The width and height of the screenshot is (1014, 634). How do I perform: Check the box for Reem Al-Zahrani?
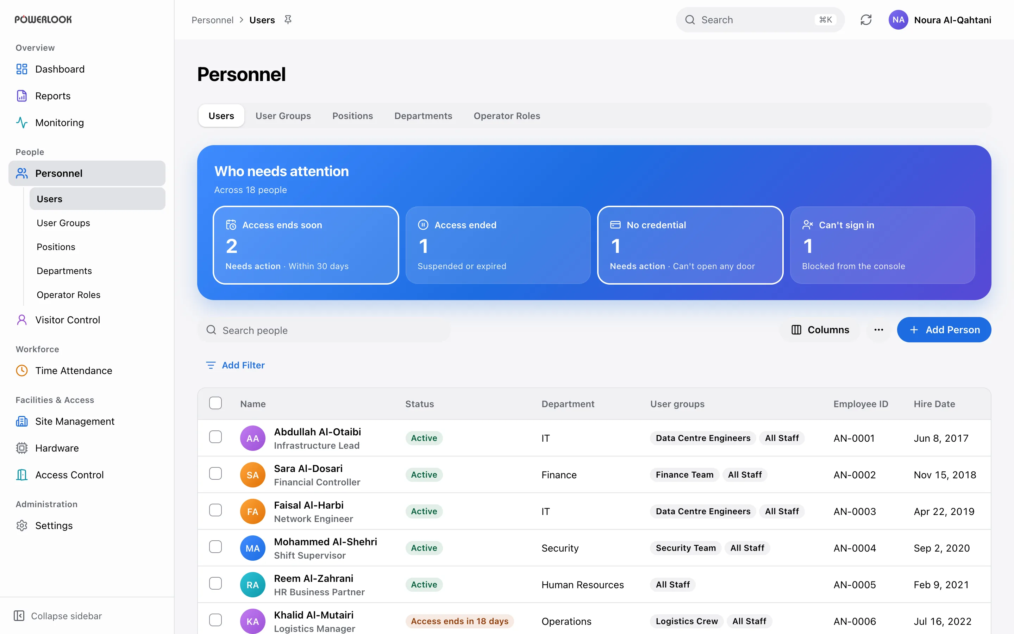click(215, 583)
